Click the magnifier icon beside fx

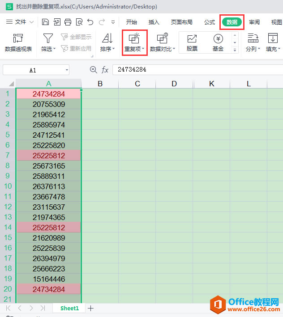(x=93, y=70)
